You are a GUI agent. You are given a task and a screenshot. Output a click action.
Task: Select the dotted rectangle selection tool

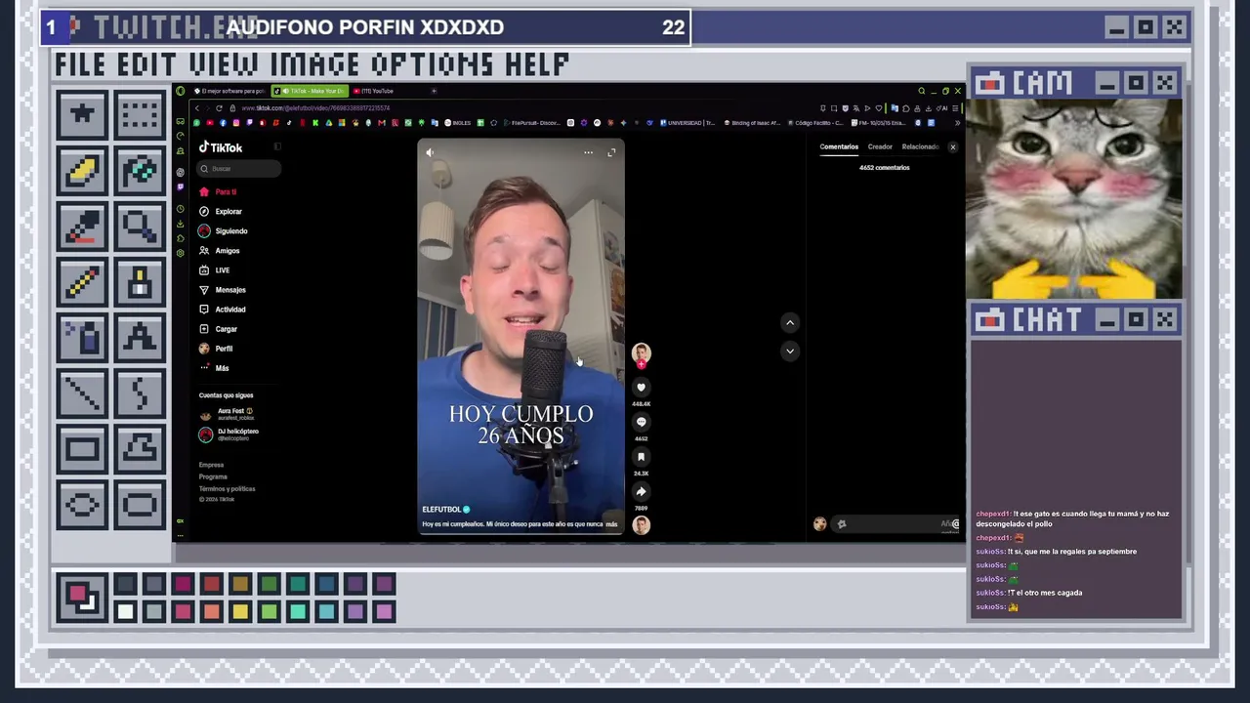pos(141,114)
